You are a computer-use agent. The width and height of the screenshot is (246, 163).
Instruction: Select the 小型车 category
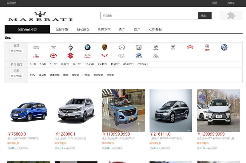pyautogui.click(x=86, y=75)
